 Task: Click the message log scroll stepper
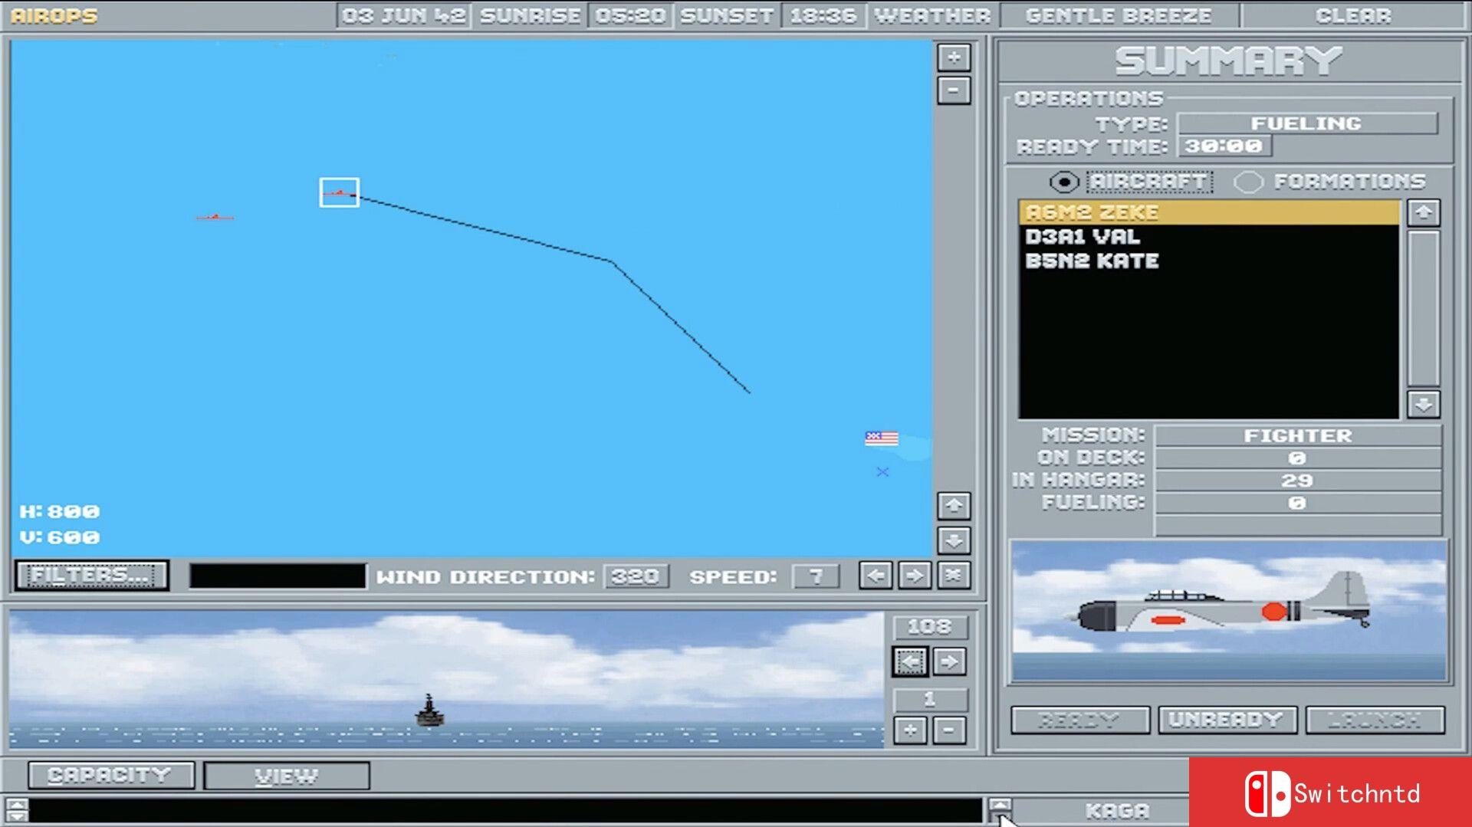pos(17,810)
